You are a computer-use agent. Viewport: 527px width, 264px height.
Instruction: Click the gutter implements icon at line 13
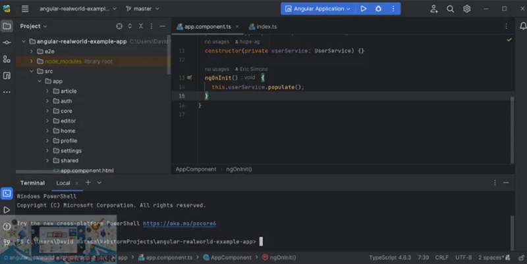189,77
